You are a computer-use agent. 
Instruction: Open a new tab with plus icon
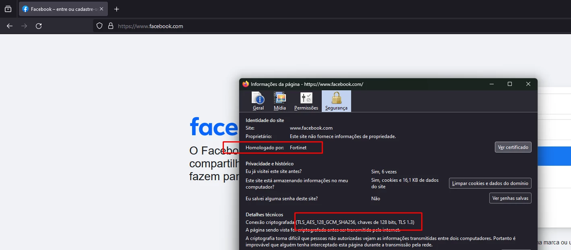pyautogui.click(x=116, y=9)
